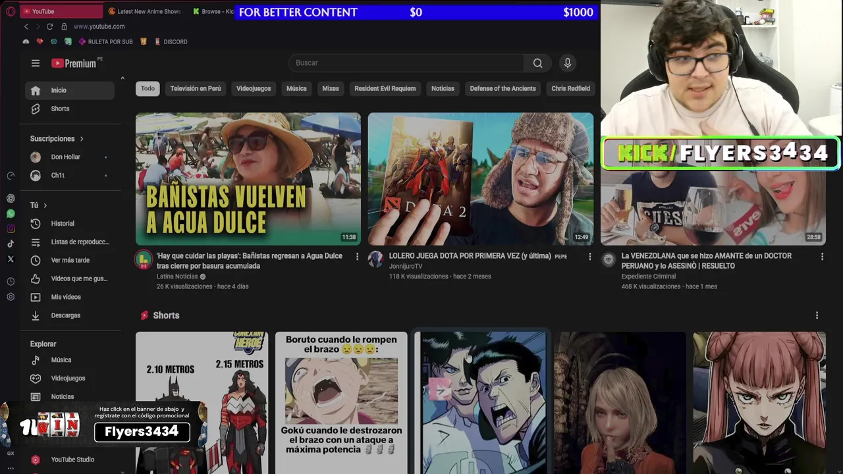Open the Ch1t subscription channel
Viewport: 843px width, 474px height.
coord(70,176)
